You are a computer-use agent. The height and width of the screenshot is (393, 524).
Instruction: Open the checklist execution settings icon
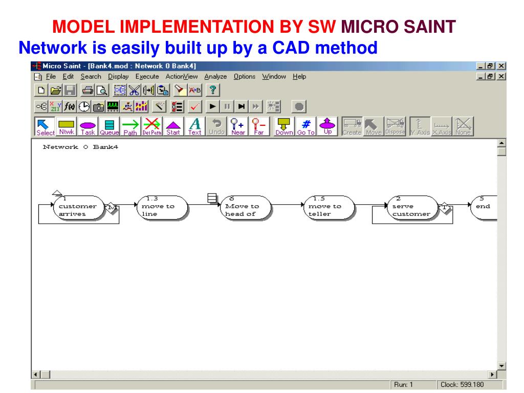tap(177, 106)
